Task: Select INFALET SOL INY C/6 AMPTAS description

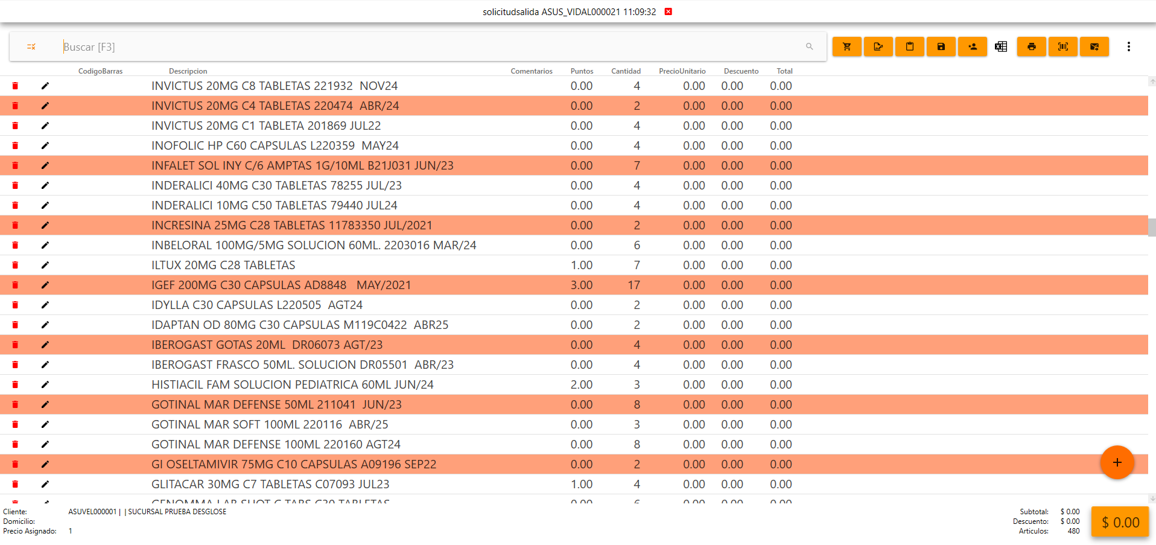Action: (x=302, y=165)
